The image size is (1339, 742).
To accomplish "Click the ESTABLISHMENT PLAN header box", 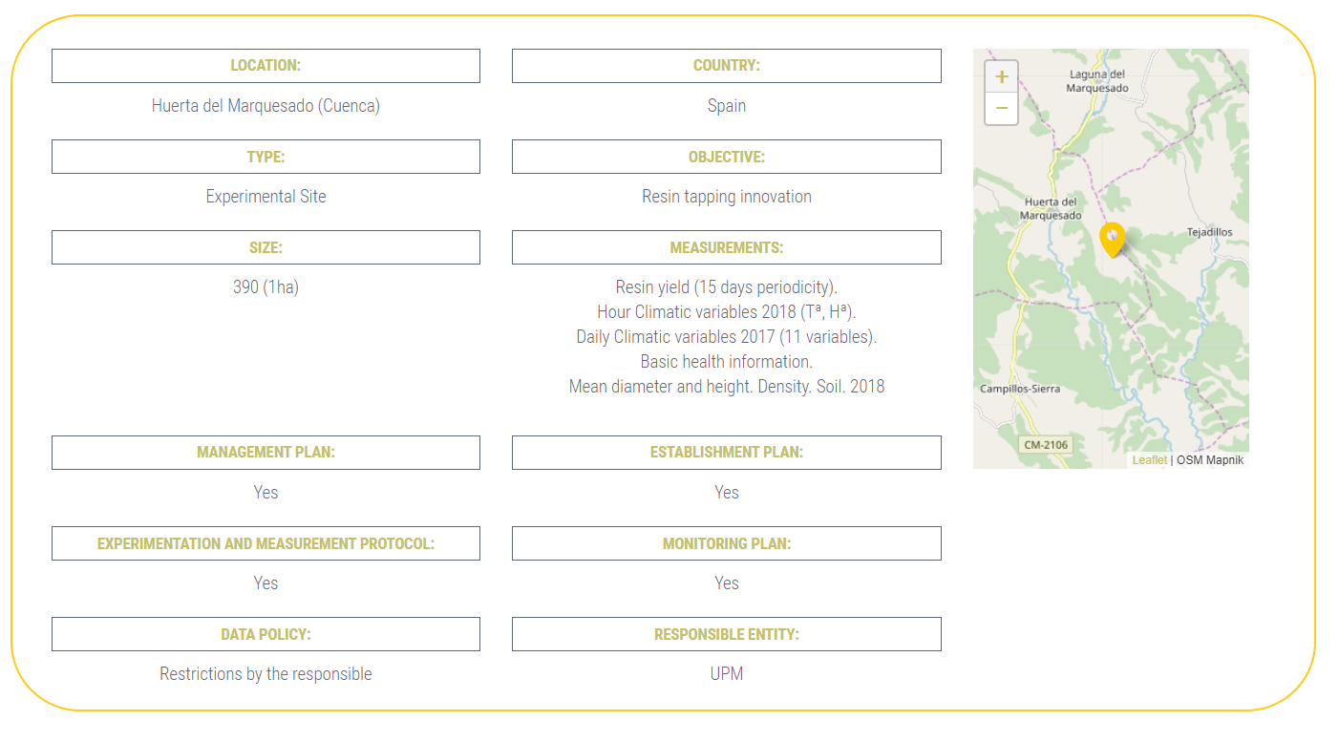I will [x=727, y=453].
